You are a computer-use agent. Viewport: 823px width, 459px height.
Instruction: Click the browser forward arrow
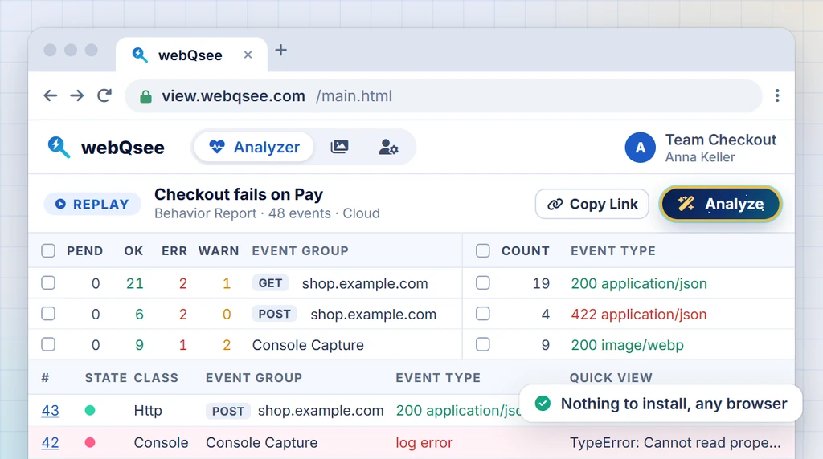coord(77,95)
